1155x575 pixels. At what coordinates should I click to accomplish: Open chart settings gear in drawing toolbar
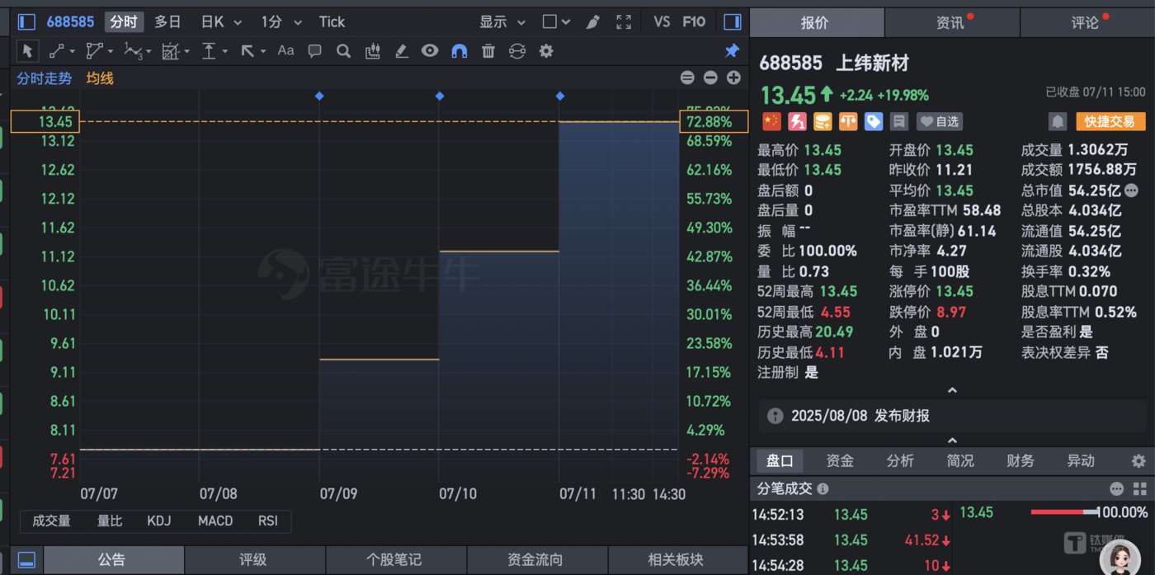[x=545, y=51]
